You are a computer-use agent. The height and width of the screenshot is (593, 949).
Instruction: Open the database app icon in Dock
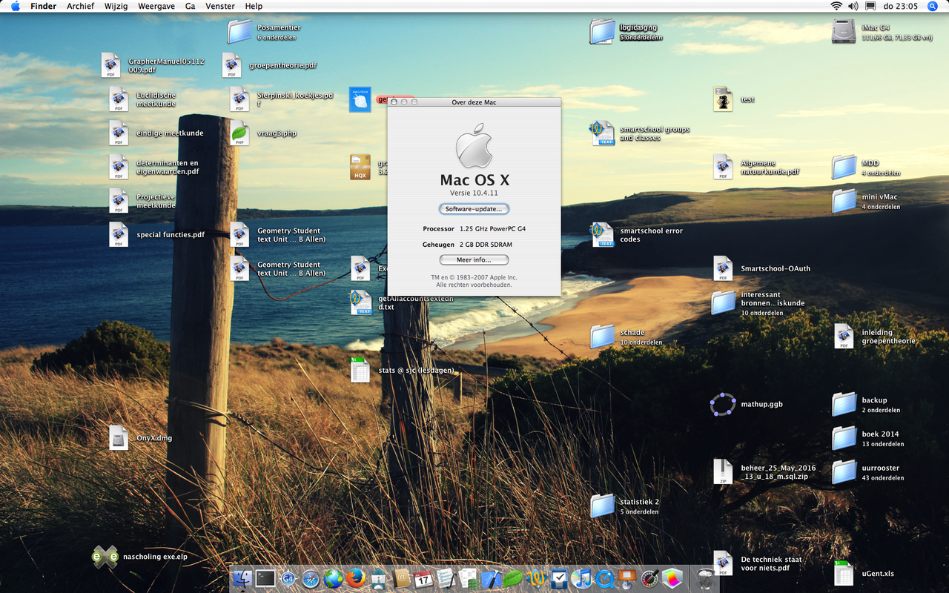coord(469,579)
